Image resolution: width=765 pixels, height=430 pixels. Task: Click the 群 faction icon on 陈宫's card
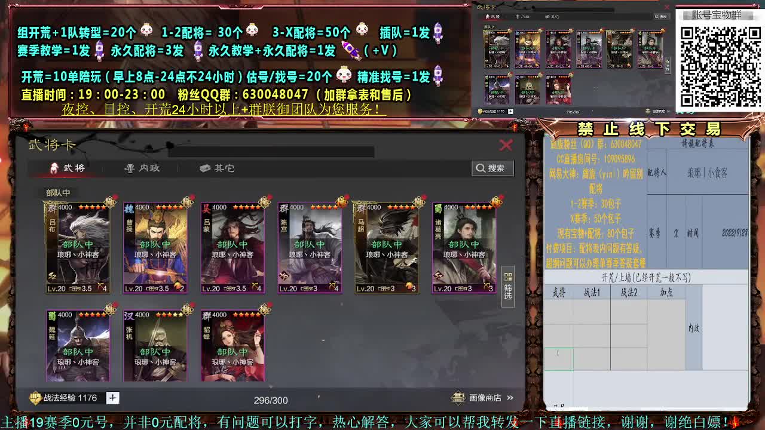284,208
